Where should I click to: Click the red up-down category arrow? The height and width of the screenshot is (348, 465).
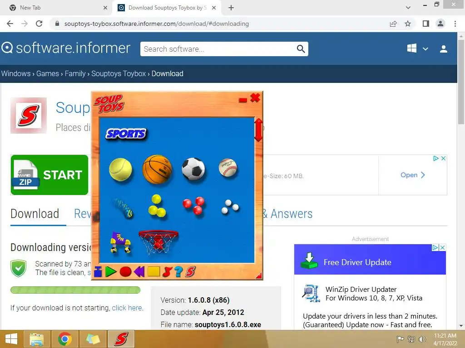click(x=258, y=130)
